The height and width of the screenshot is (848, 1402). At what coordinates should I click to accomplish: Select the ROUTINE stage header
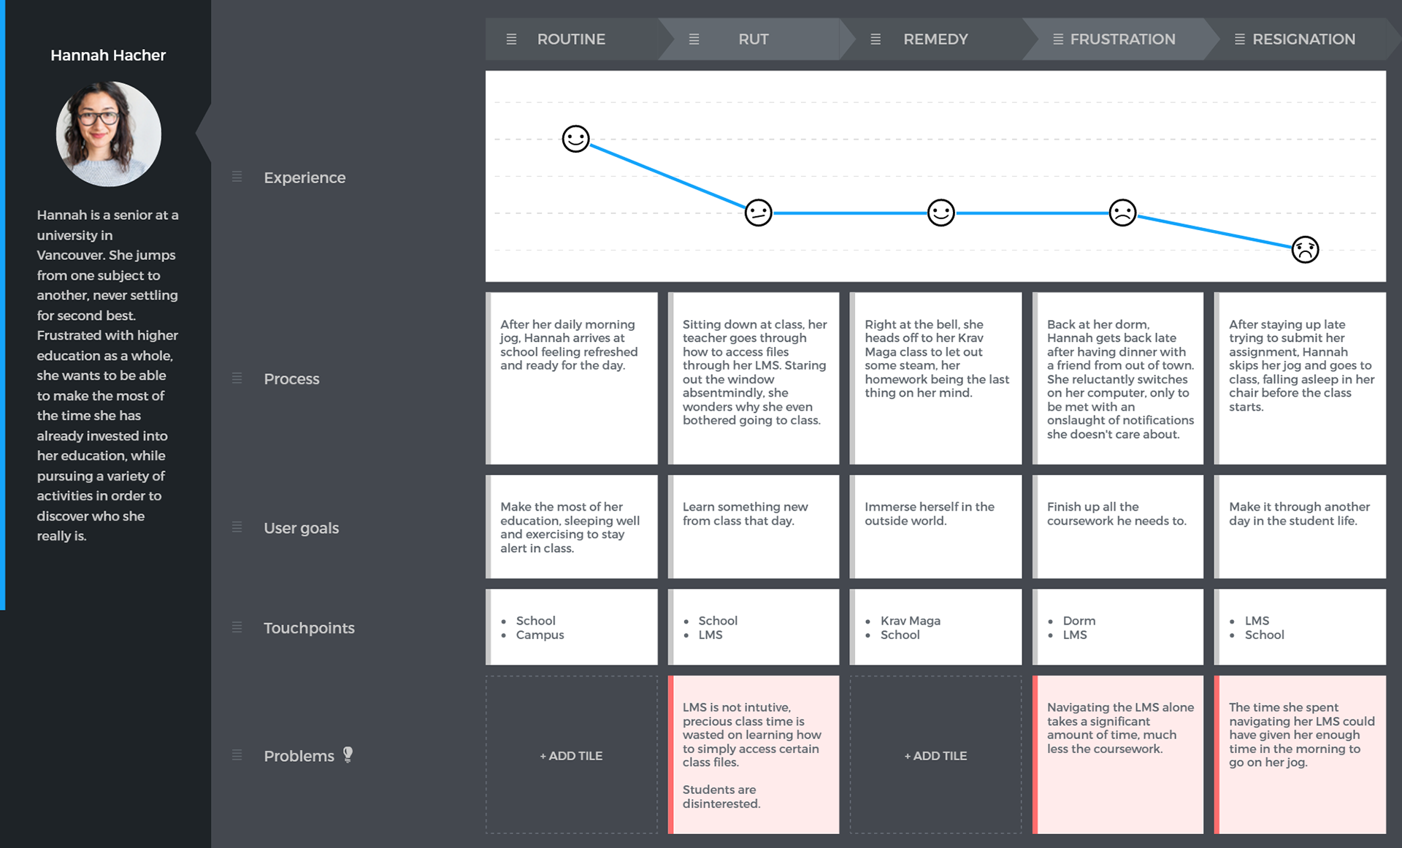pos(571,39)
